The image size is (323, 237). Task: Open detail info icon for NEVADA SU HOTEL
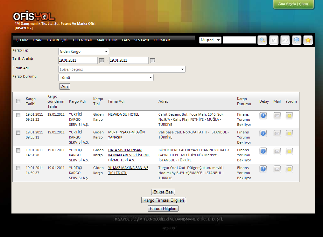tap(263, 116)
